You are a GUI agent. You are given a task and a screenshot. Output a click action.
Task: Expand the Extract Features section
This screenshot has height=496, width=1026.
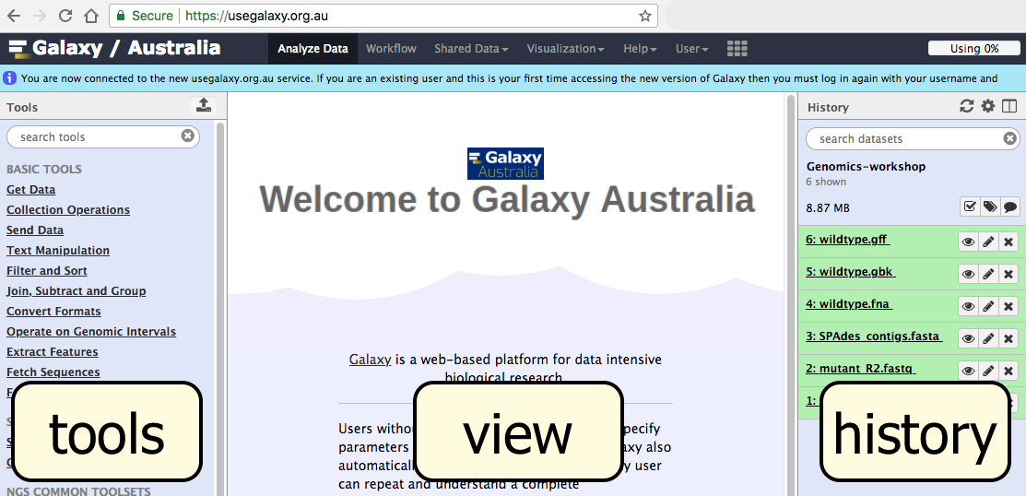[53, 352]
